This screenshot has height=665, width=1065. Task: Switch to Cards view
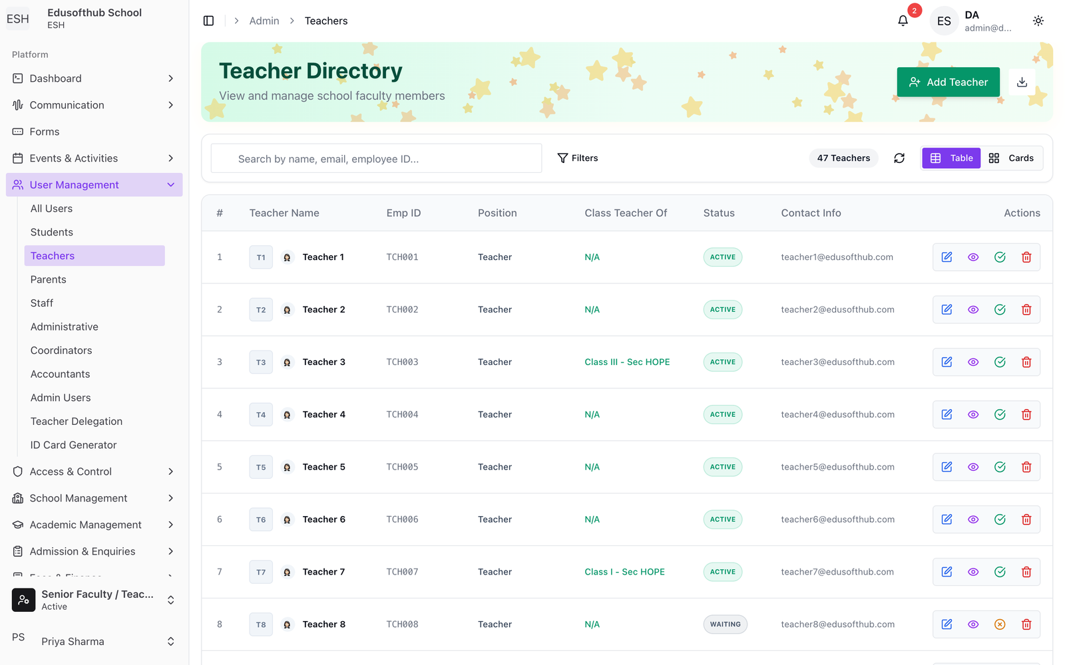tap(1011, 158)
